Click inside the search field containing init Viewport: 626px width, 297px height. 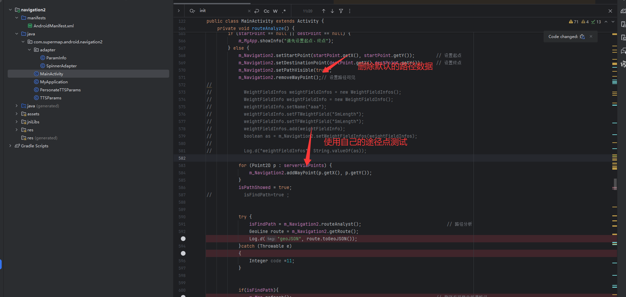[222, 11]
